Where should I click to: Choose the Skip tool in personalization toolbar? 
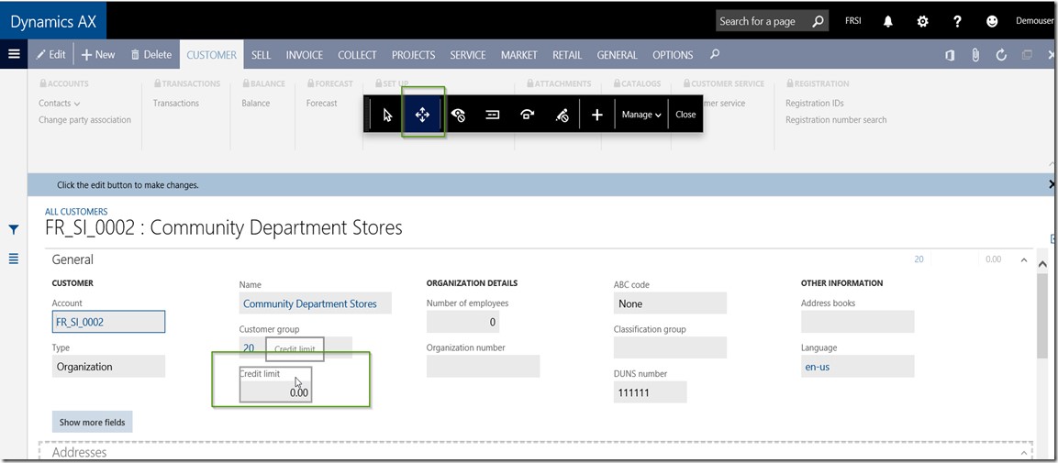click(x=528, y=115)
